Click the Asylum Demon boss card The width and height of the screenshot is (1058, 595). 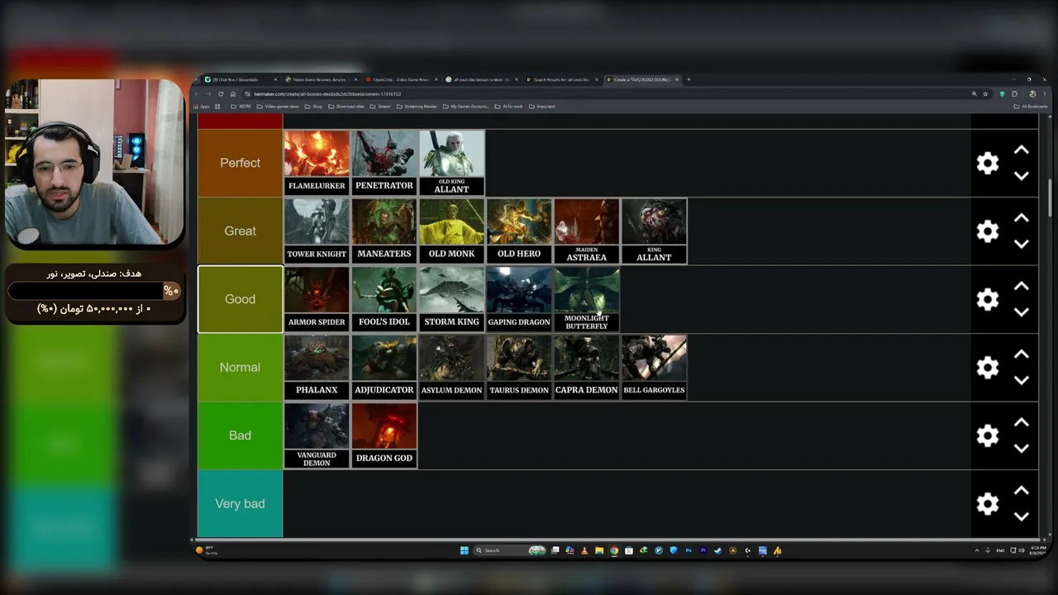(451, 368)
